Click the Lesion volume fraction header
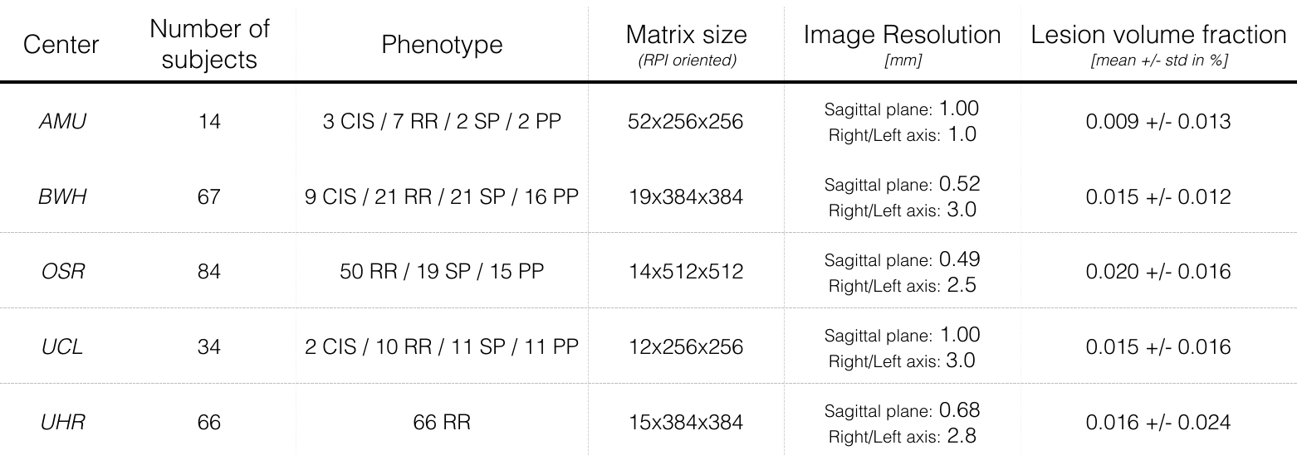Screen dimensions: 1297x455 tap(1158, 35)
